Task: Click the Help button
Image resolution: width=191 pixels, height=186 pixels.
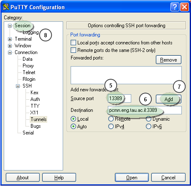Action: click(x=59, y=178)
